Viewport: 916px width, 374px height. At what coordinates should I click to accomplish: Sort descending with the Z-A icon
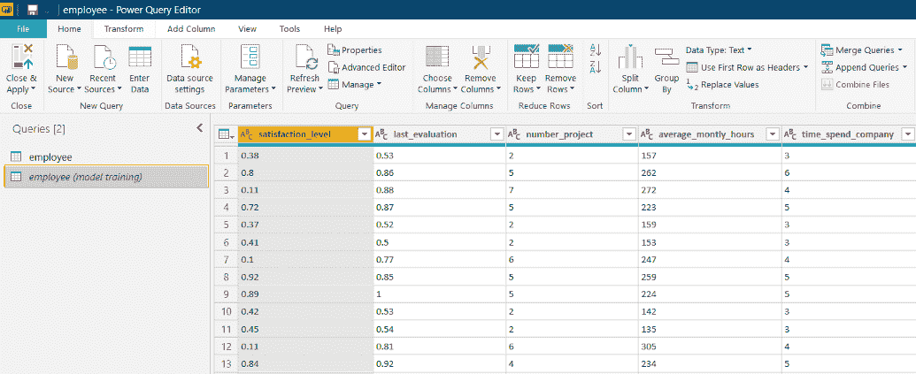[595, 67]
